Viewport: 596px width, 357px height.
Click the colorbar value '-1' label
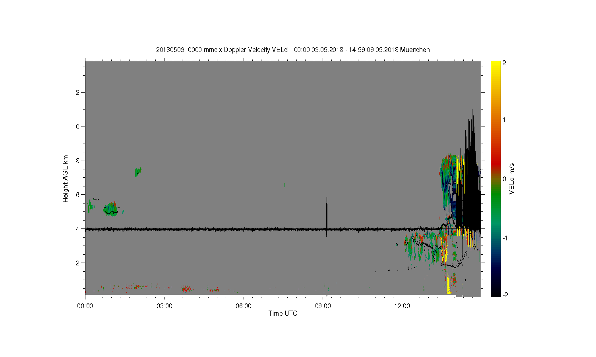point(505,238)
